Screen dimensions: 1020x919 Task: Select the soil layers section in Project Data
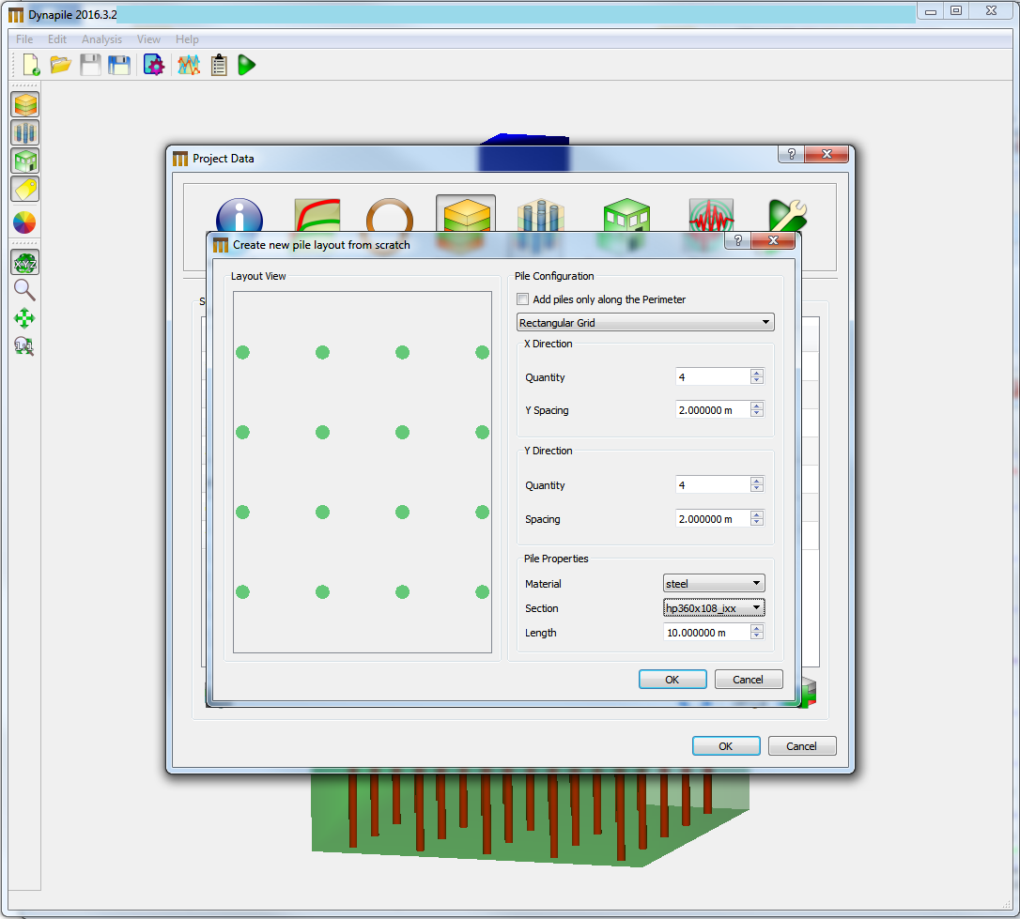point(466,214)
